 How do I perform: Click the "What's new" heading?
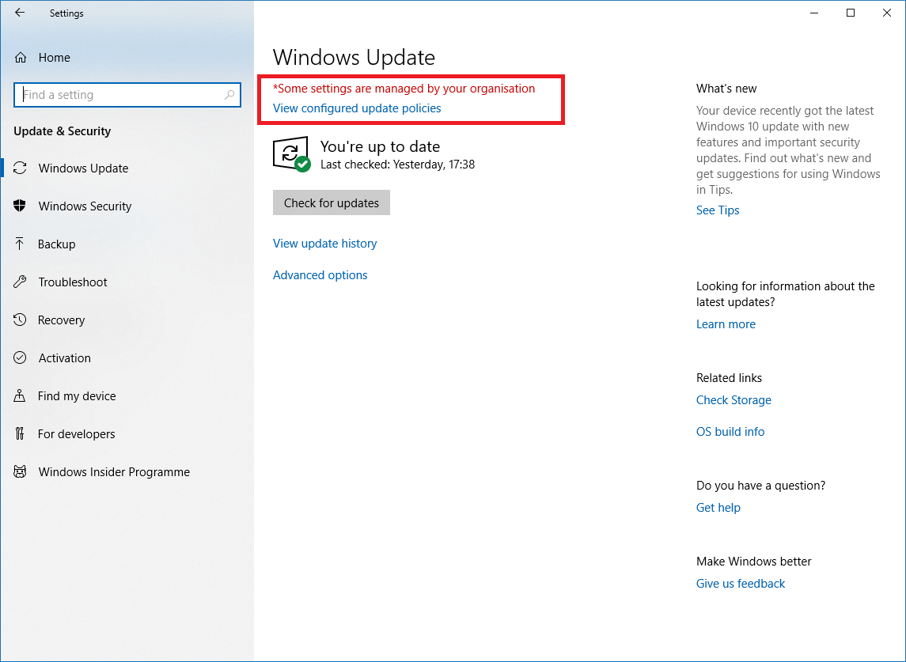(726, 89)
